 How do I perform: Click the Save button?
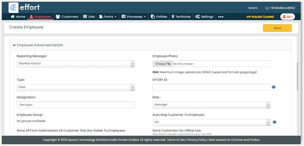click(277, 28)
